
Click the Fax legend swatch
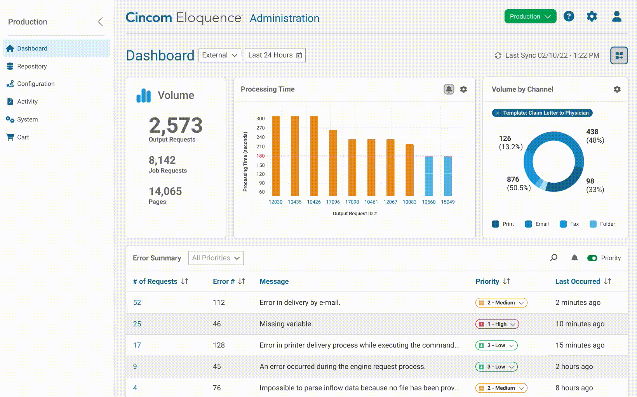tap(563, 224)
